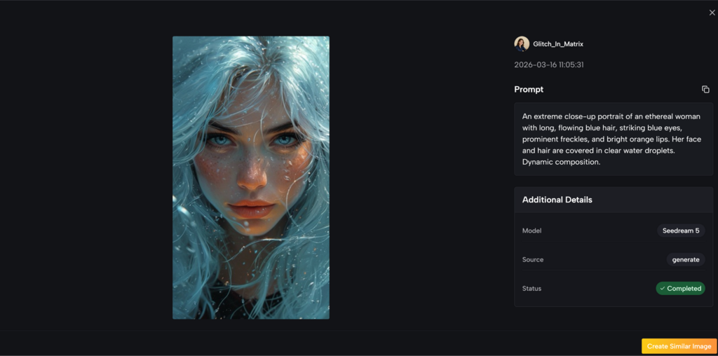
Task: Open the Glitch_In_Matrix username link
Action: [558, 44]
